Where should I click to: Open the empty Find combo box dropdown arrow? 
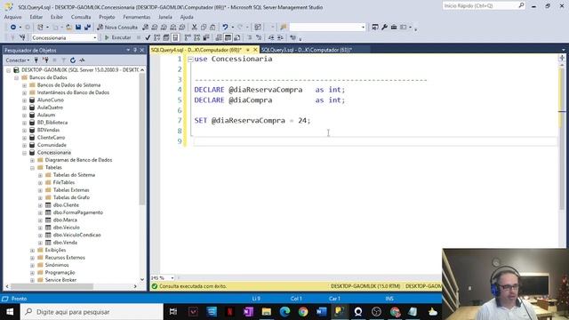tap(363, 28)
